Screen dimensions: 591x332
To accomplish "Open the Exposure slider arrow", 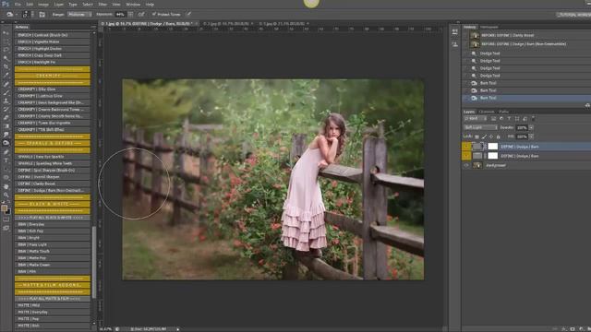I will coord(130,15).
